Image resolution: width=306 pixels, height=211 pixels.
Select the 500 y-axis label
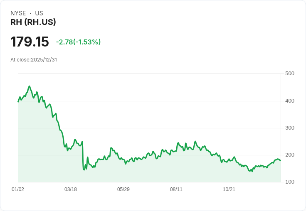point(289,74)
